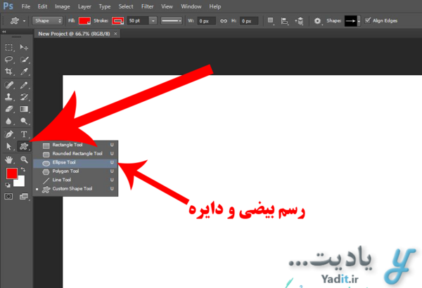Open the stroke width dropdown arrow
Image resolution: width=422 pixels, height=288 pixels.
coord(153,20)
